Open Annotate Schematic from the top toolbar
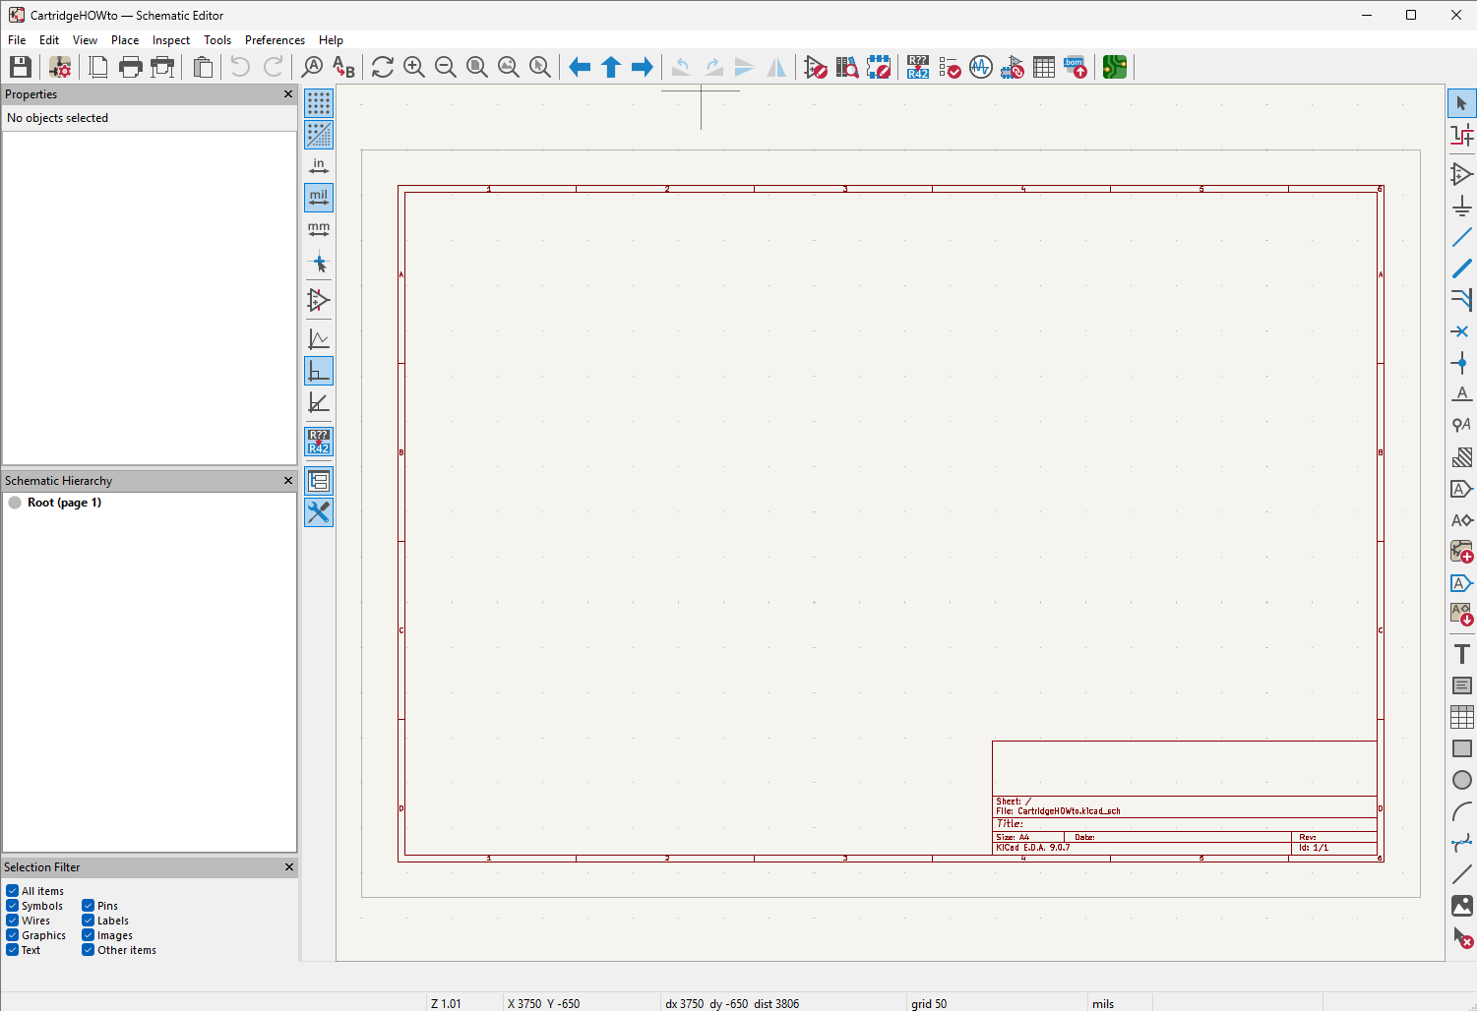 [x=918, y=67]
